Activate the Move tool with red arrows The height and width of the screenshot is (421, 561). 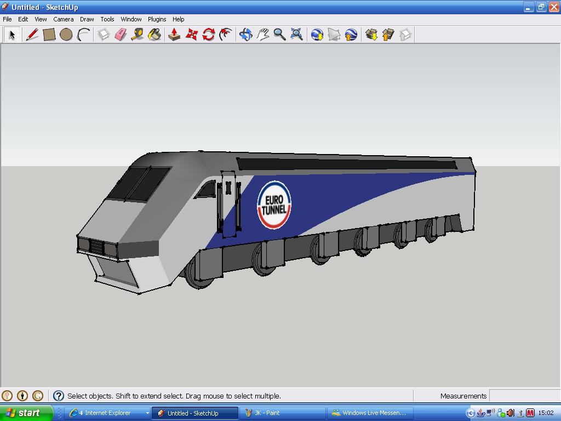coord(191,35)
